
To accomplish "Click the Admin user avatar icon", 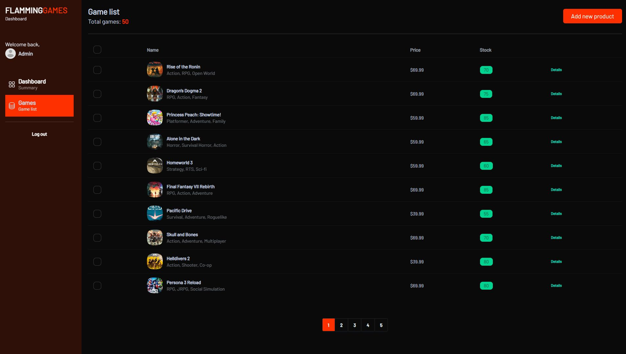I will [x=11, y=54].
